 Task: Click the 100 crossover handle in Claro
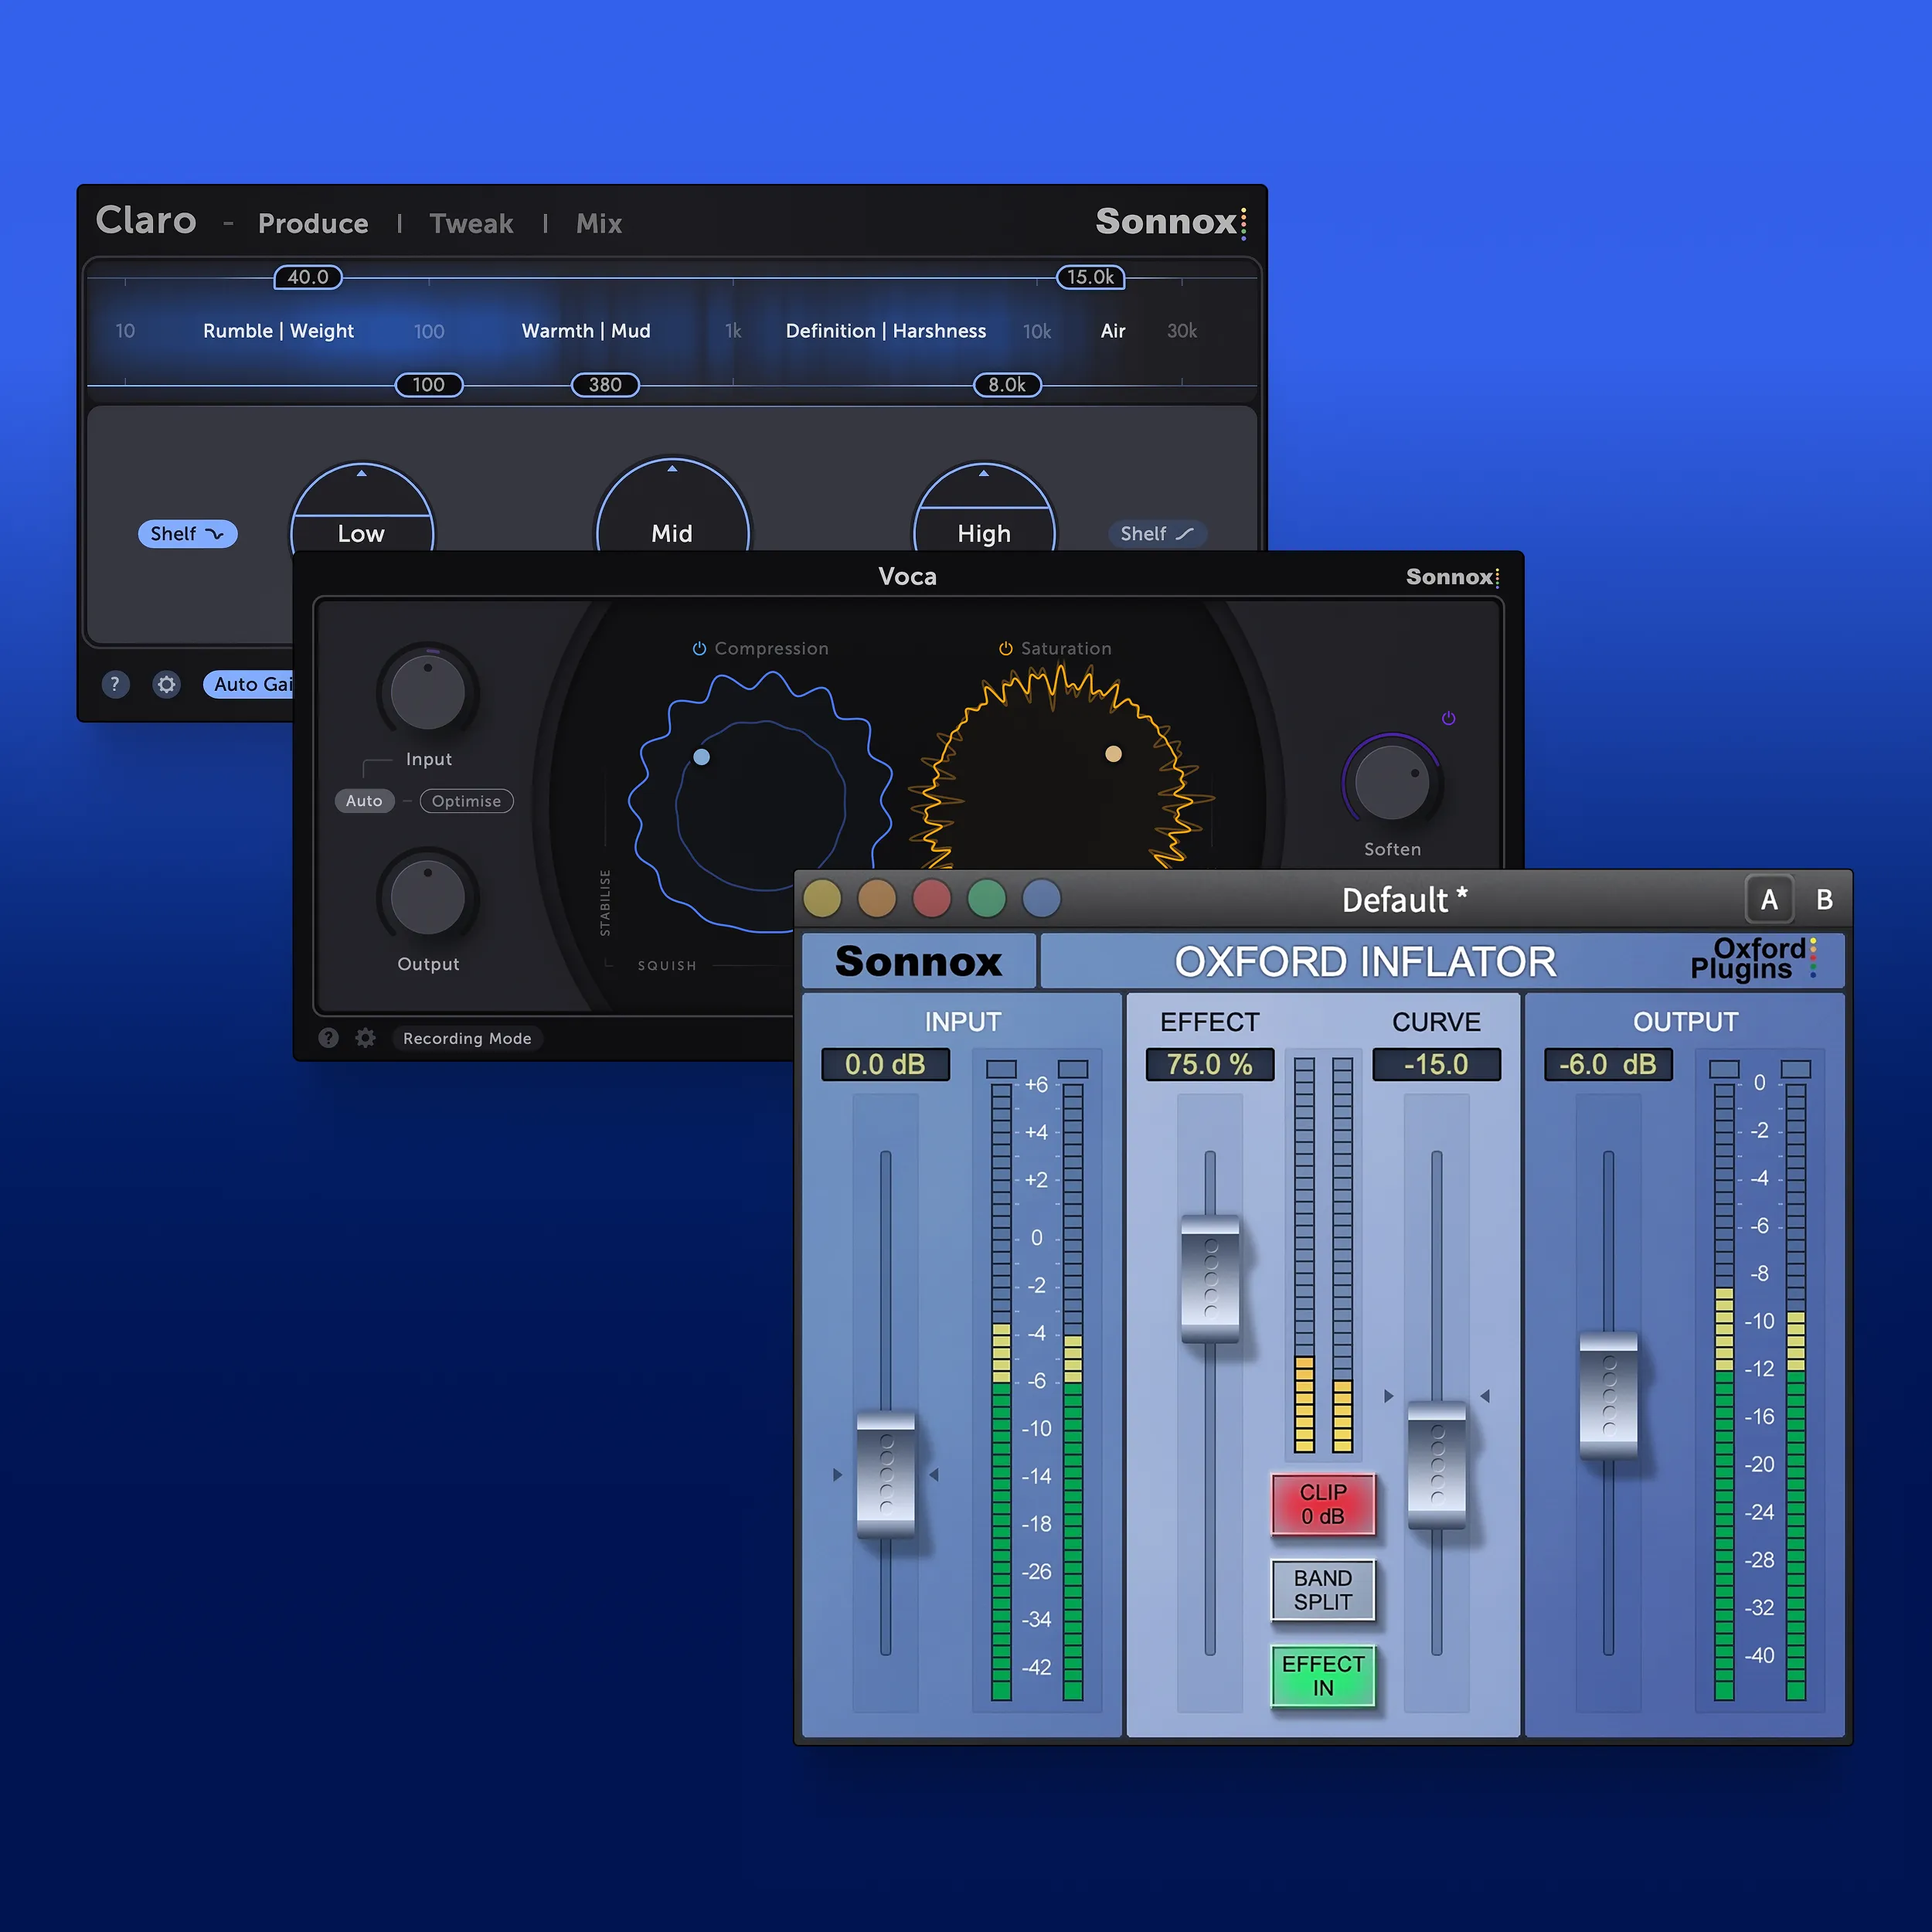coord(429,385)
